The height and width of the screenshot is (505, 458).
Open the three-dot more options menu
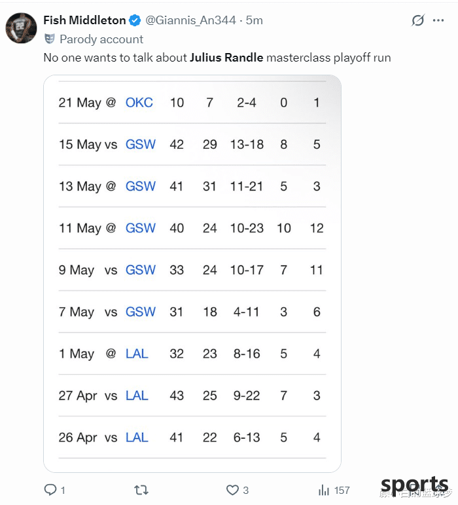438,20
